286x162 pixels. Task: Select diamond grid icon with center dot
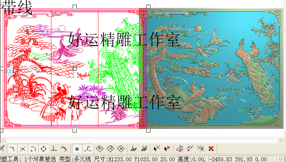click(121, 149)
